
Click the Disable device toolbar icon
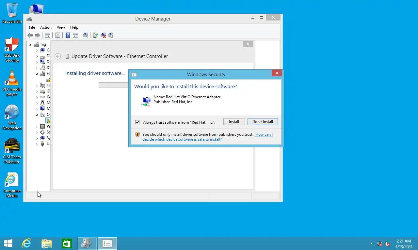(x=111, y=35)
